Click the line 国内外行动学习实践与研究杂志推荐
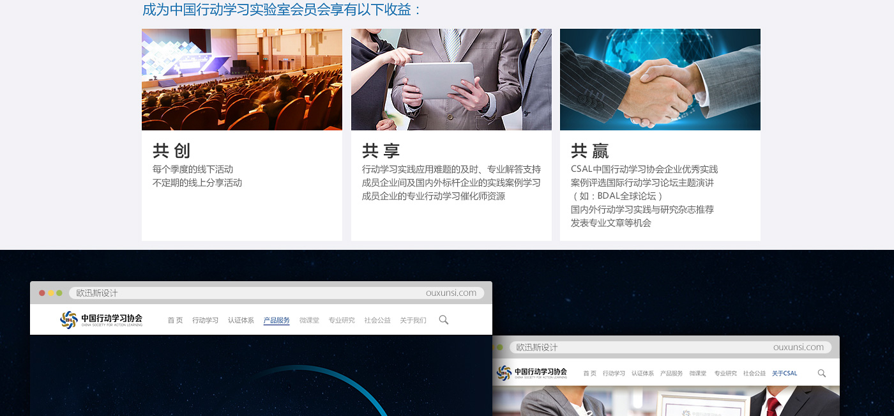894x416 pixels. [642, 210]
